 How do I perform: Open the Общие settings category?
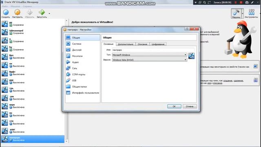click(83, 38)
